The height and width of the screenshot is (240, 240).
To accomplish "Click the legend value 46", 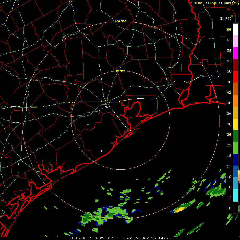I will (x=229, y=82).
